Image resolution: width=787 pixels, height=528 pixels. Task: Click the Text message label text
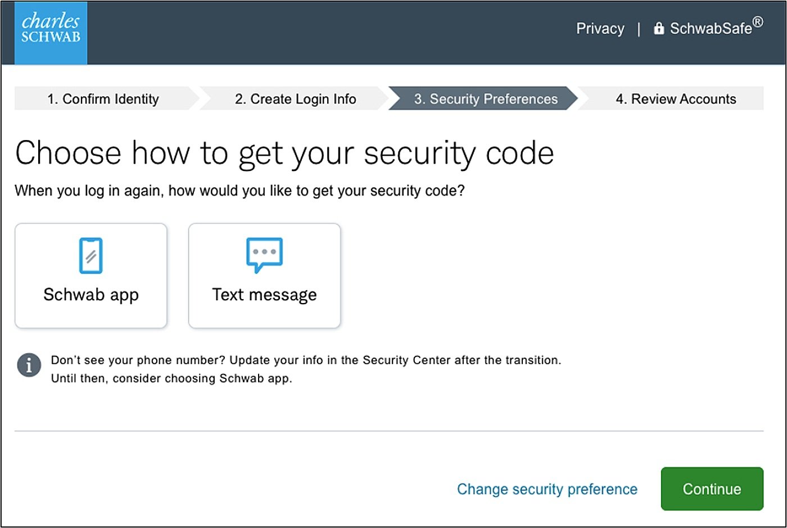[264, 295]
